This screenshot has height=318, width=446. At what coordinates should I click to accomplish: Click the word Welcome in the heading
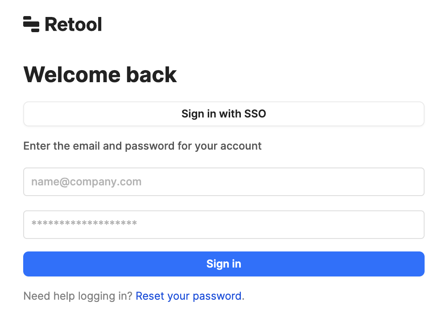click(x=72, y=75)
